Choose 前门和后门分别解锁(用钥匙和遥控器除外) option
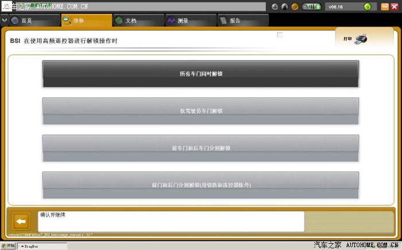Viewport: 402px width, 250px height. 200,185
